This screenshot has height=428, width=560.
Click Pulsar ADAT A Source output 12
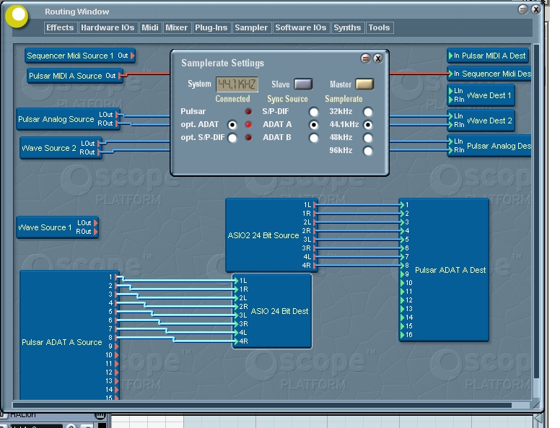pos(116,372)
